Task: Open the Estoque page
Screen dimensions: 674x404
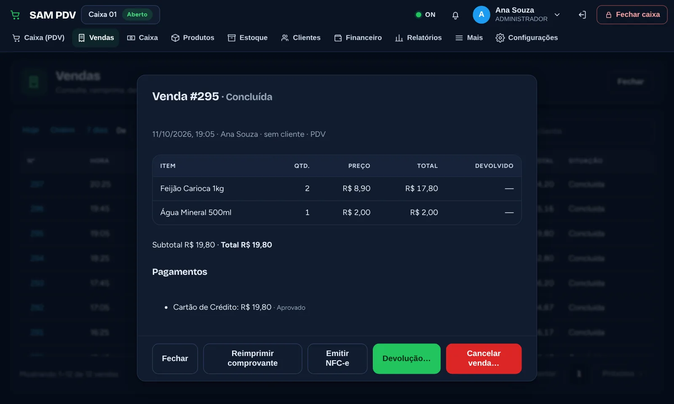Action: pos(248,38)
